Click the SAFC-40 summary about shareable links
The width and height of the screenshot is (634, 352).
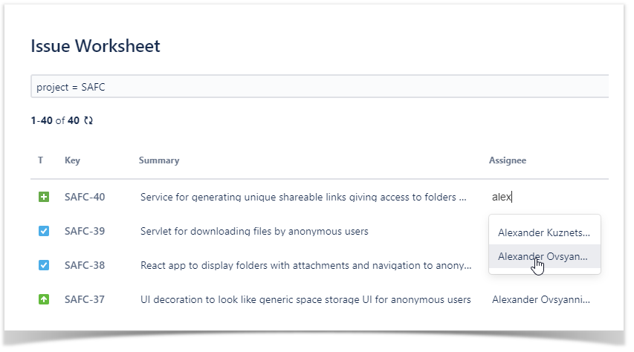tap(303, 197)
